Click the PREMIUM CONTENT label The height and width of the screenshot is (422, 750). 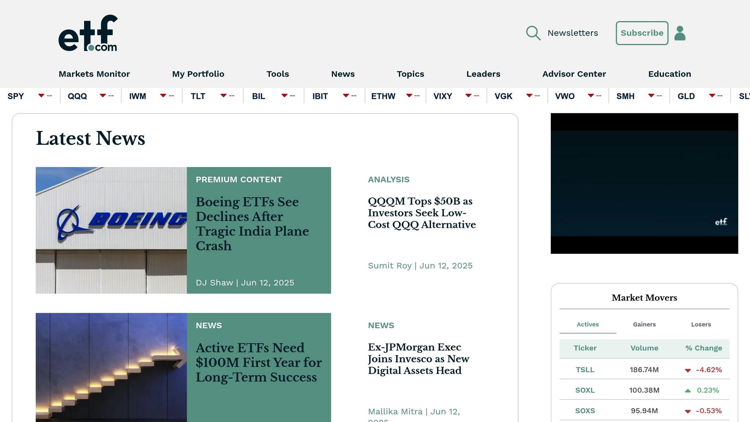pyautogui.click(x=239, y=179)
